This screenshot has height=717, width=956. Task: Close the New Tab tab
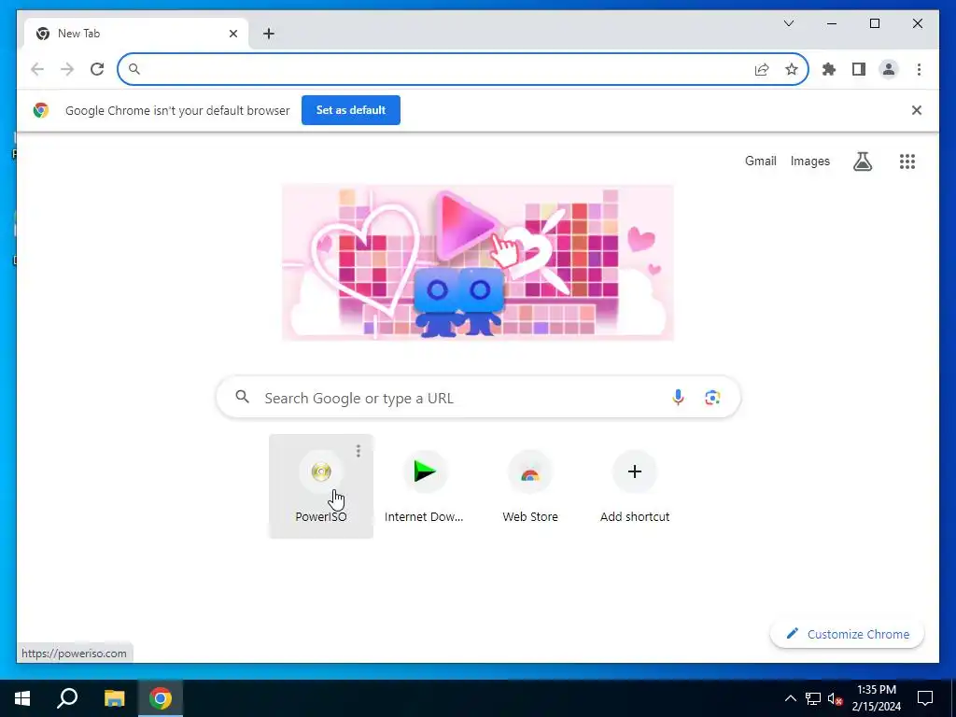point(232,34)
